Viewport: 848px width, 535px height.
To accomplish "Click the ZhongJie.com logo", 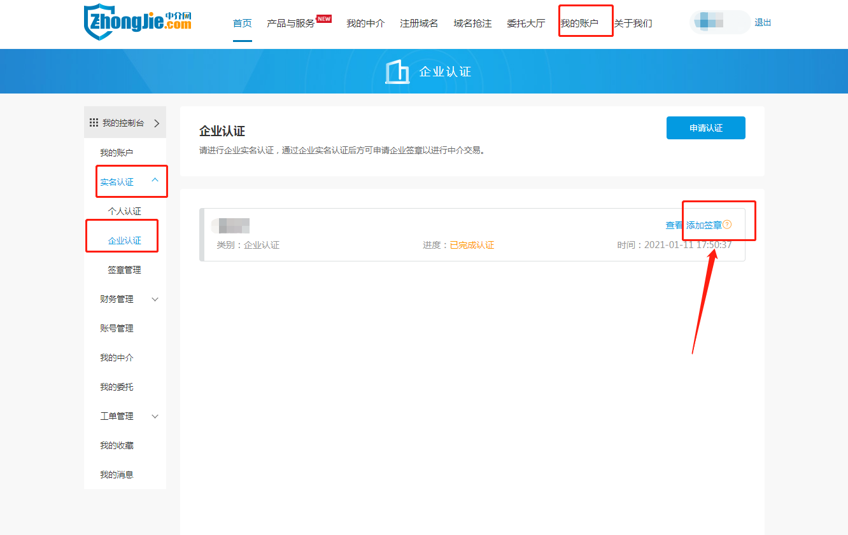I will 138,22.
